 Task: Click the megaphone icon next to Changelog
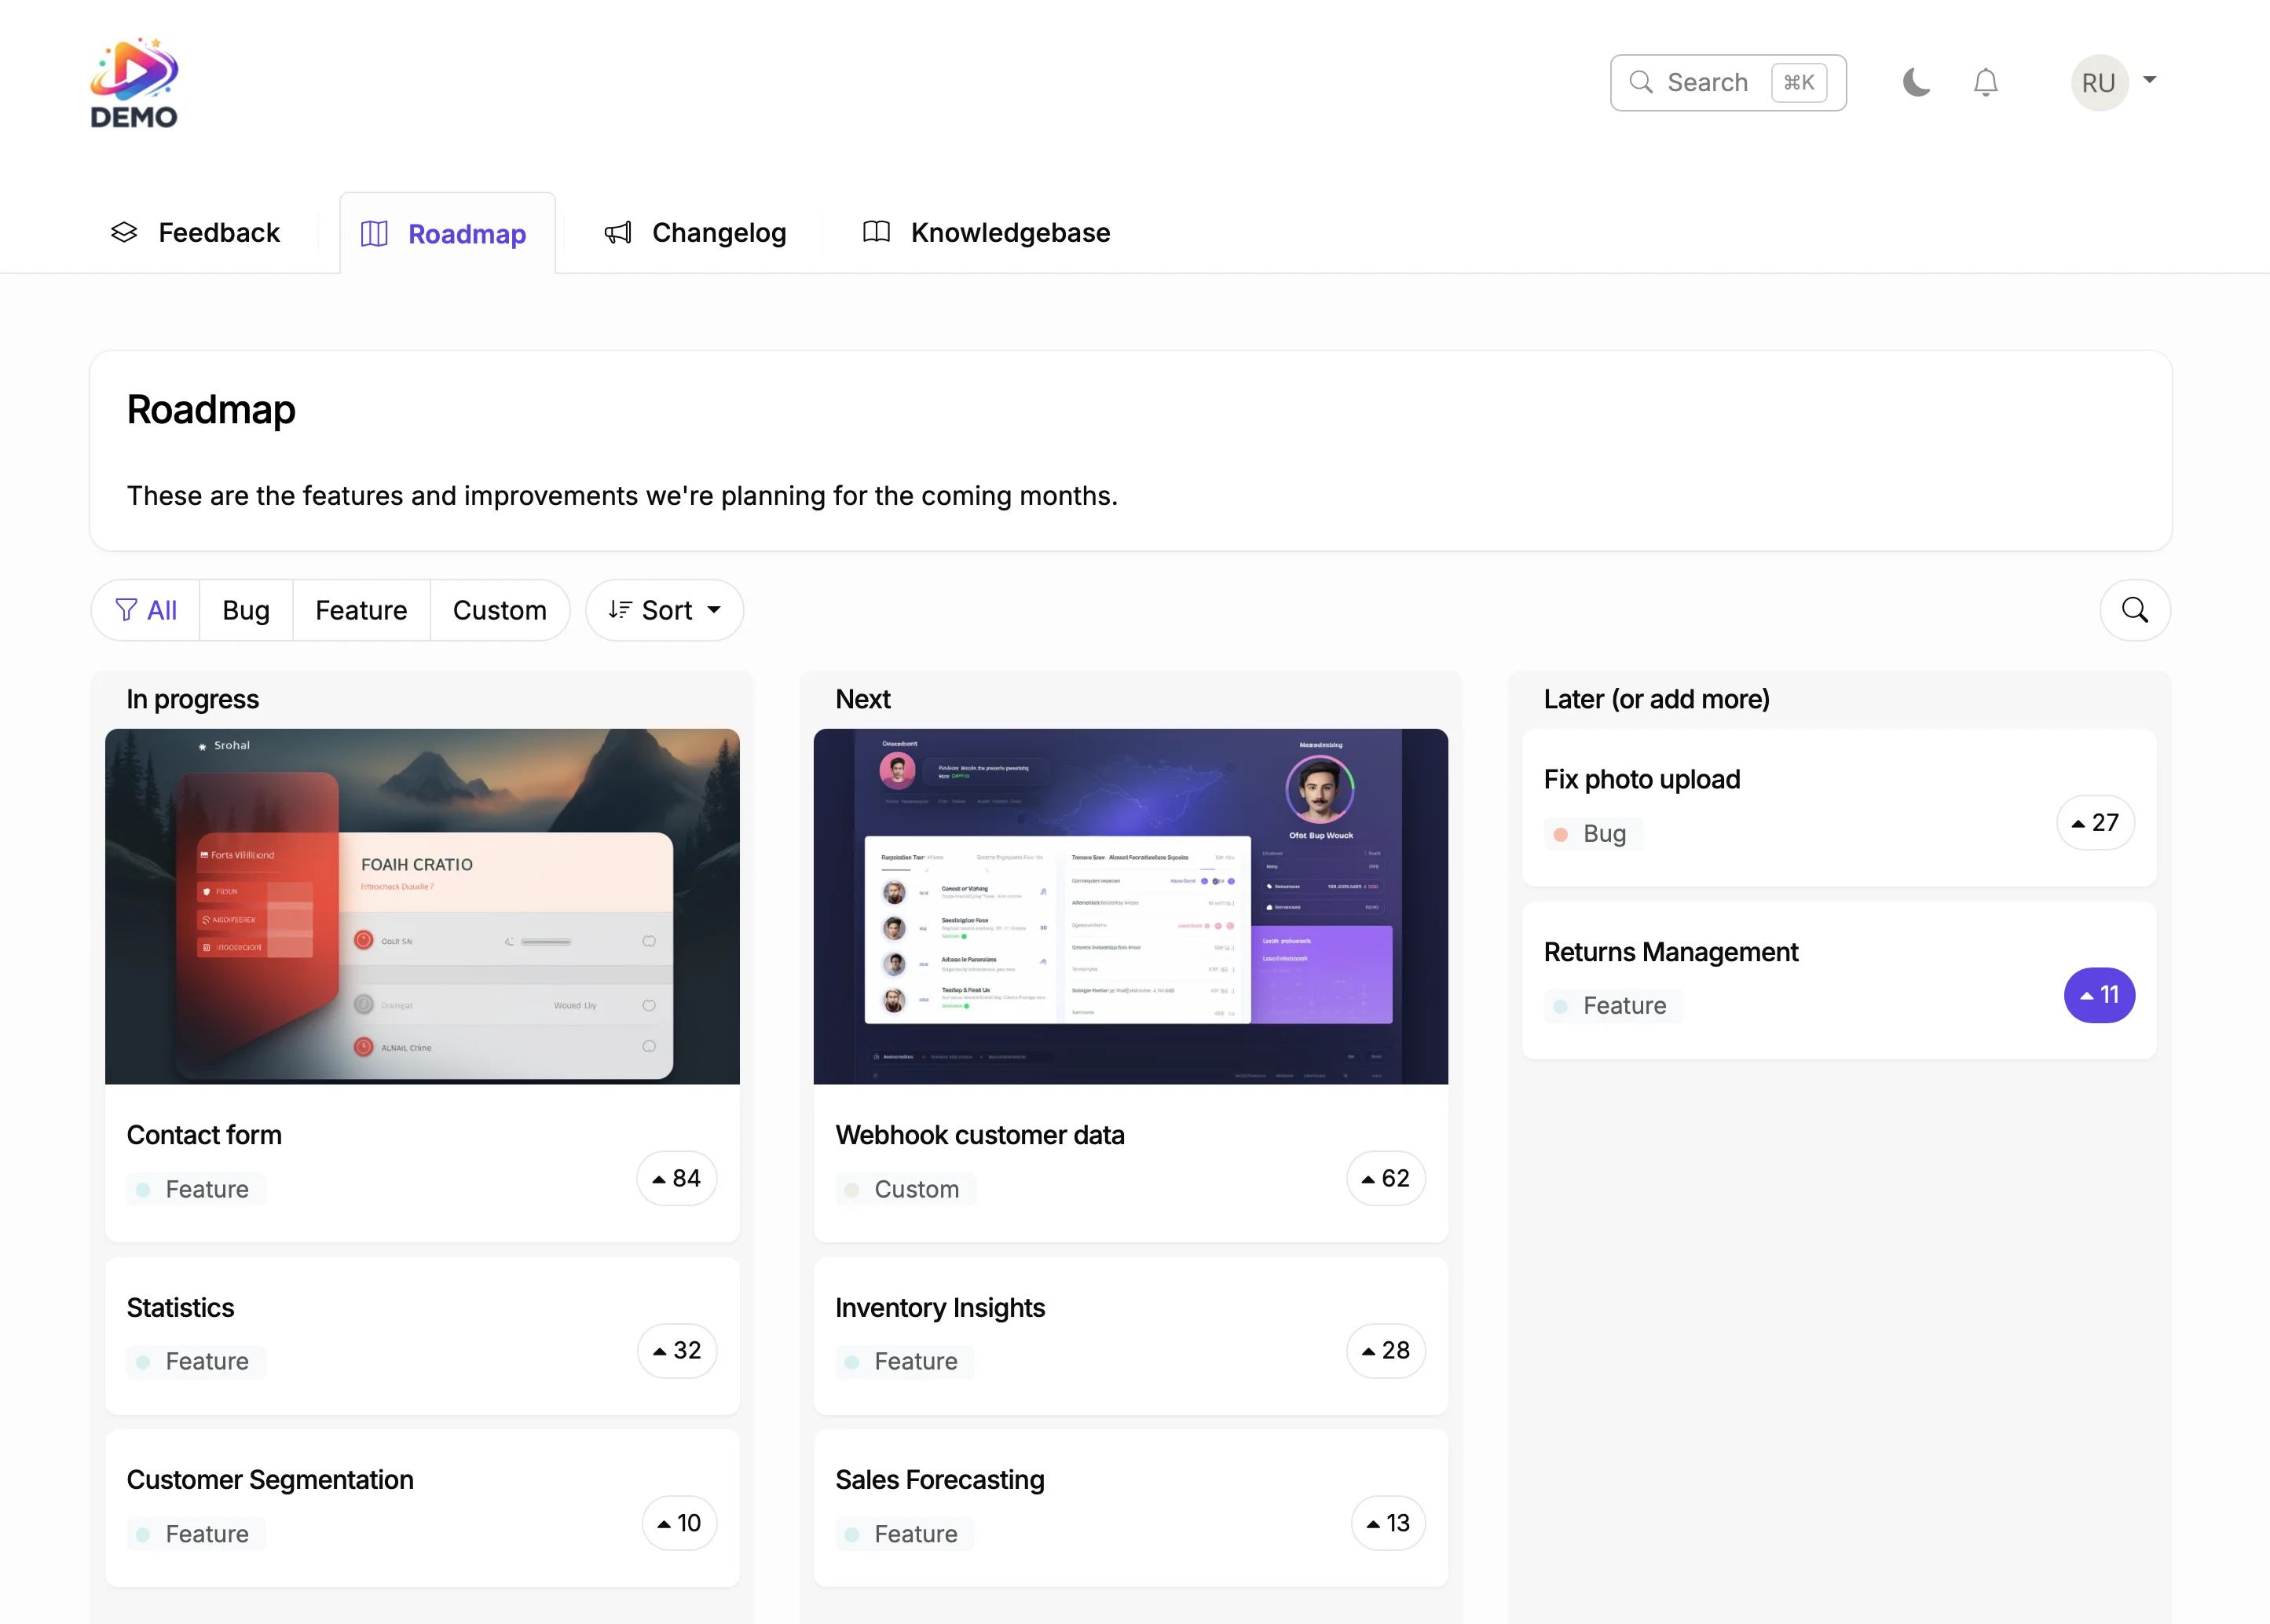(x=618, y=232)
